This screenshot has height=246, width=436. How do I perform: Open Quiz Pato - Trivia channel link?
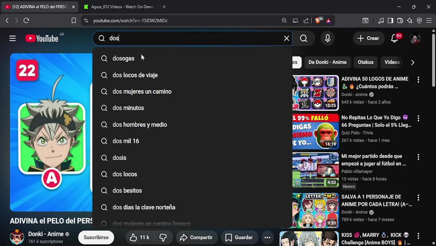tap(357, 133)
